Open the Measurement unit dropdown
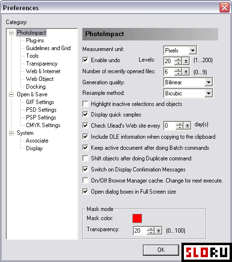Image resolution: width=232 pixels, height=262 pixels. [193, 50]
